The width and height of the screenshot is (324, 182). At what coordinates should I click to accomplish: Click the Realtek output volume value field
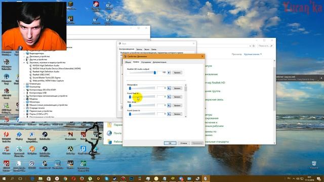pos(161,72)
